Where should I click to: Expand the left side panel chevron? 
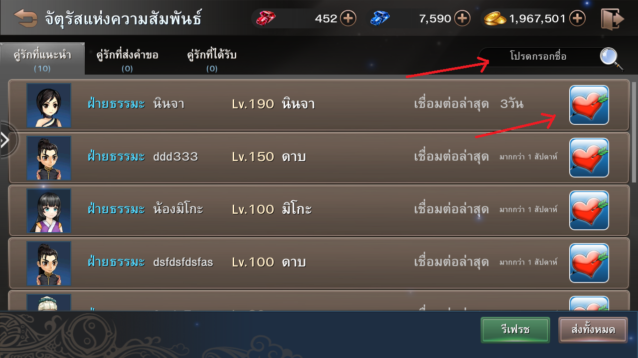[x=6, y=141]
